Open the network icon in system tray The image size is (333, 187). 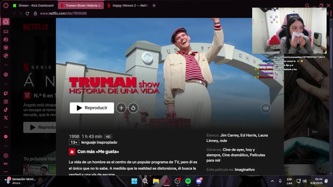(x=299, y=181)
